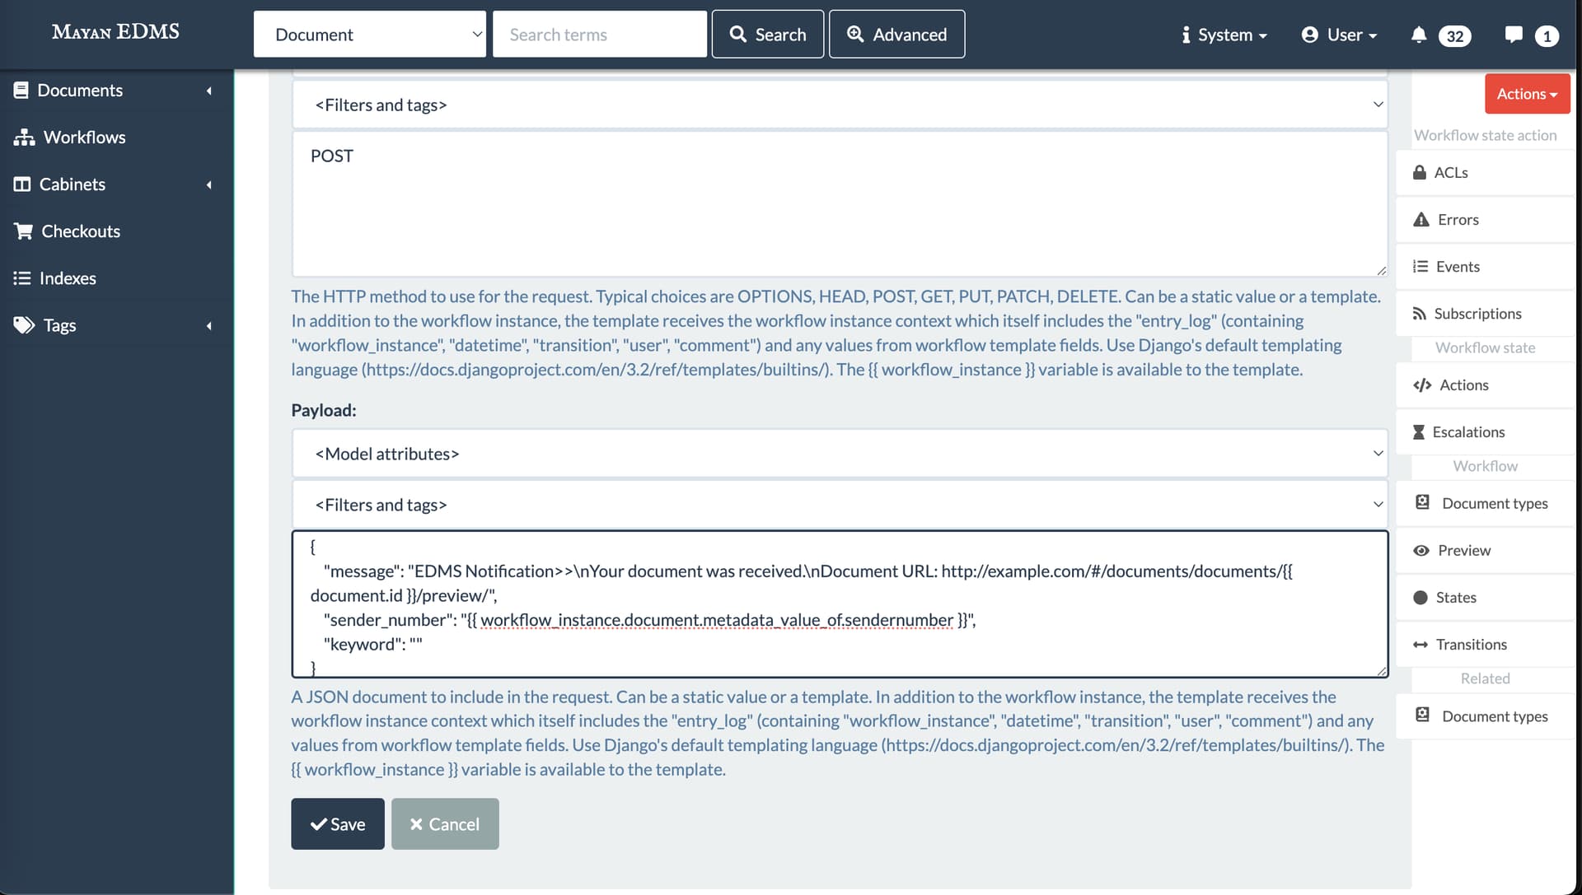Click the System info icon
This screenshot has height=895, width=1582.
(x=1186, y=35)
